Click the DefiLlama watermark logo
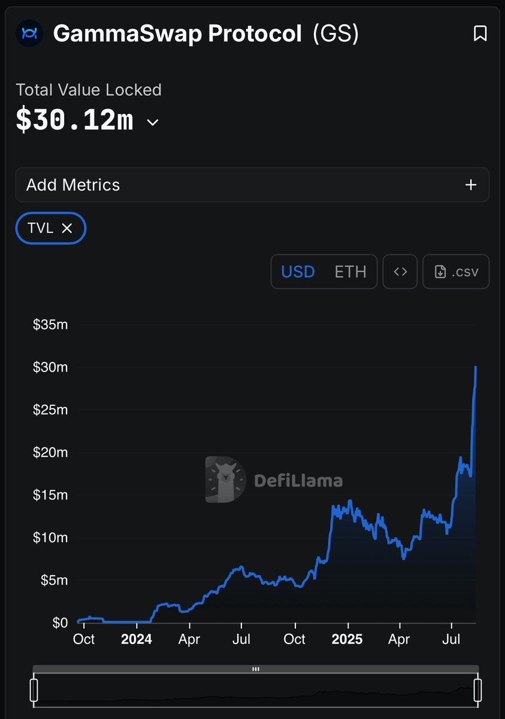 click(274, 480)
